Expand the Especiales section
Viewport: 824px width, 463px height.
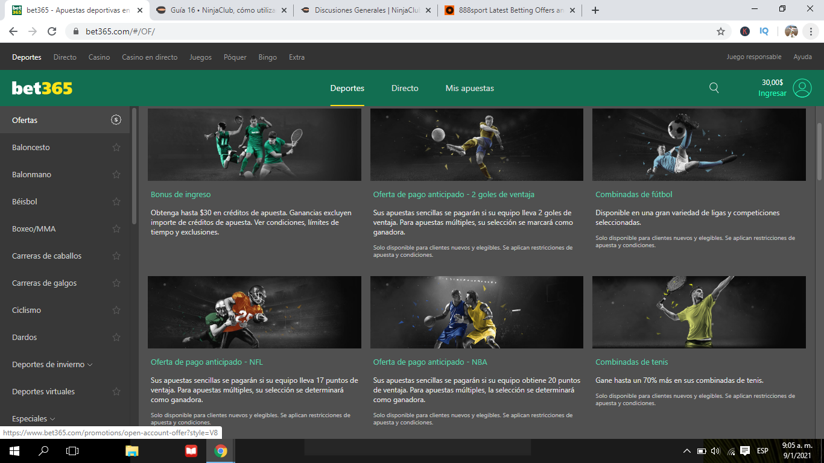[x=34, y=418]
